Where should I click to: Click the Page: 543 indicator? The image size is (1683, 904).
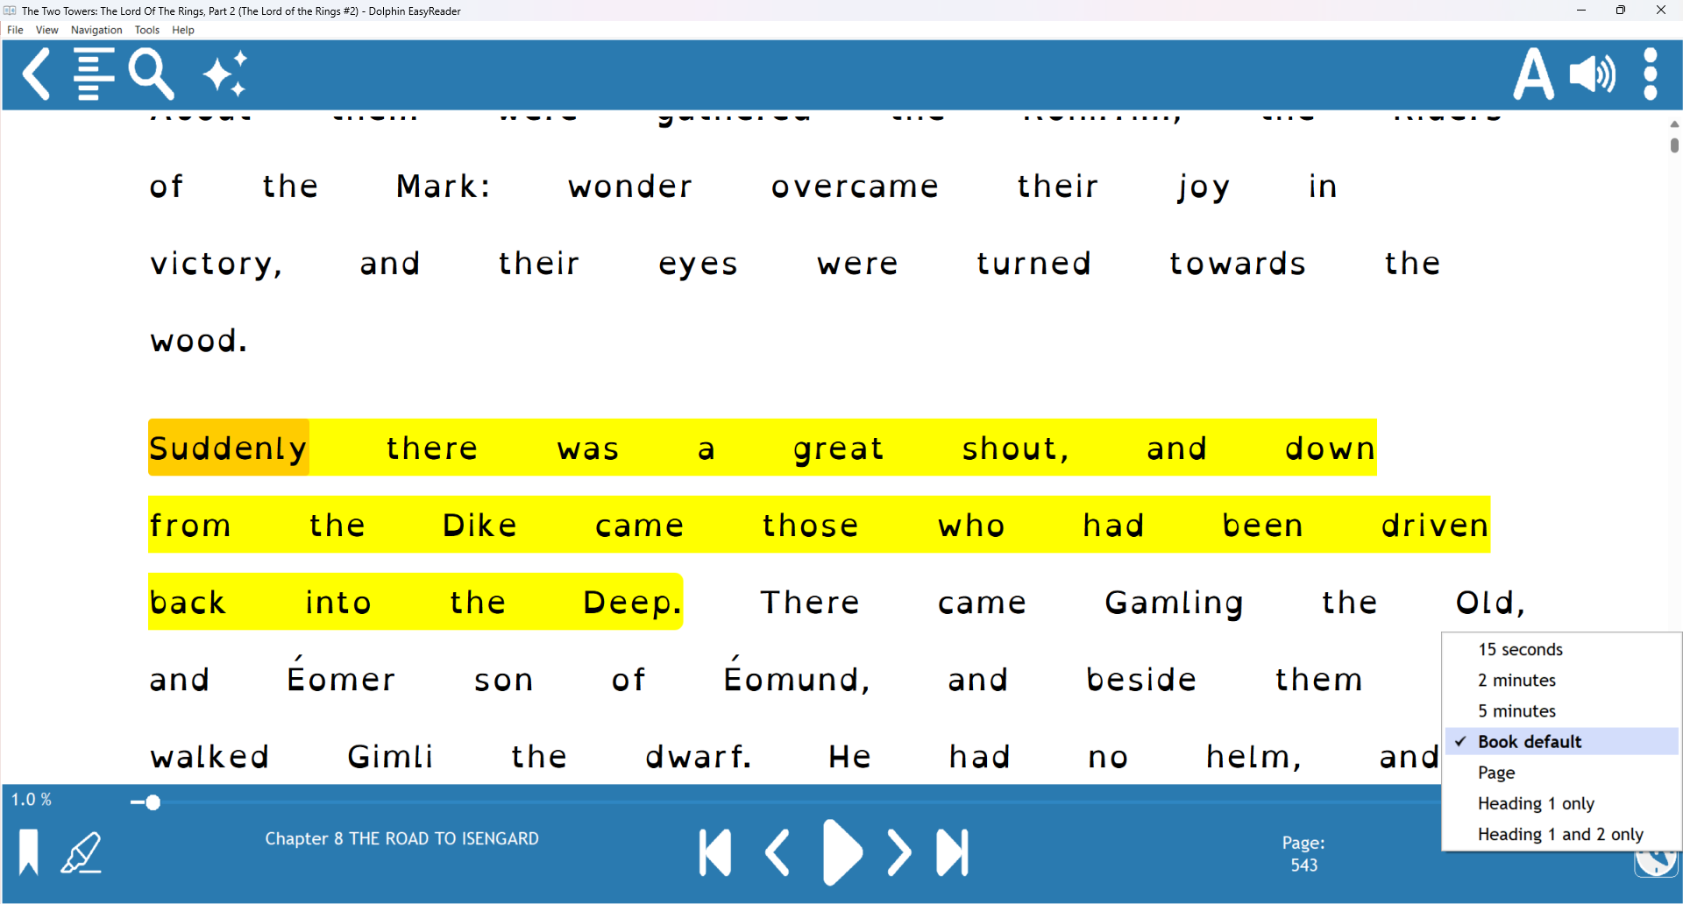(x=1303, y=853)
